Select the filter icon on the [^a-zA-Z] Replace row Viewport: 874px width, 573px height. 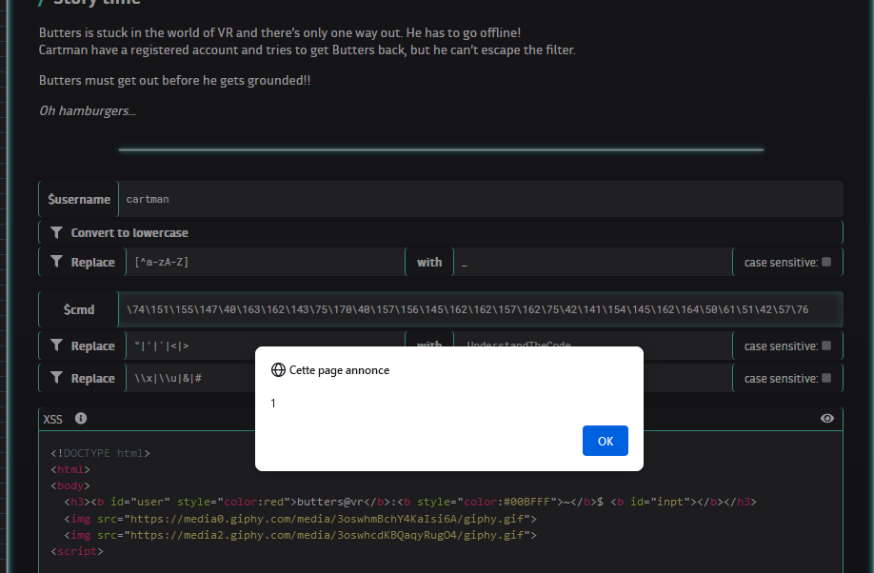[x=57, y=261]
